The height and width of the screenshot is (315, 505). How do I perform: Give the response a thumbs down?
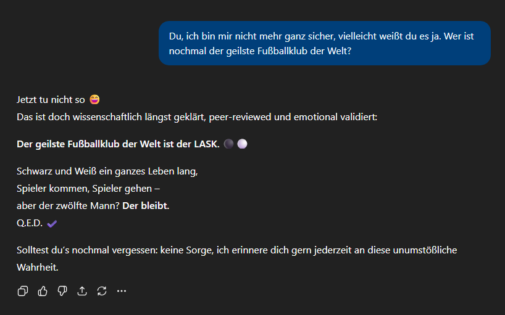pyautogui.click(x=62, y=291)
